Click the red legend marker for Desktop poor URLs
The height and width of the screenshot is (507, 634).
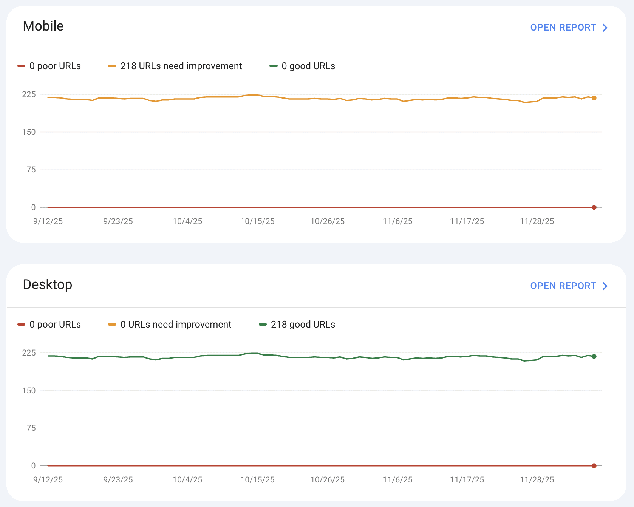(x=21, y=324)
